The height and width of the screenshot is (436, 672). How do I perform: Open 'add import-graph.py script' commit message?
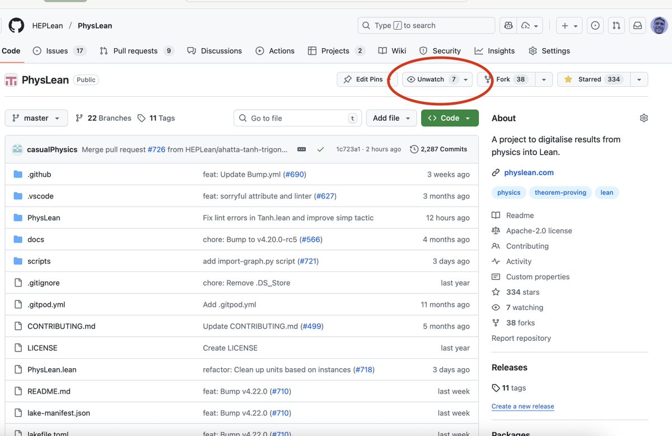[250, 261]
